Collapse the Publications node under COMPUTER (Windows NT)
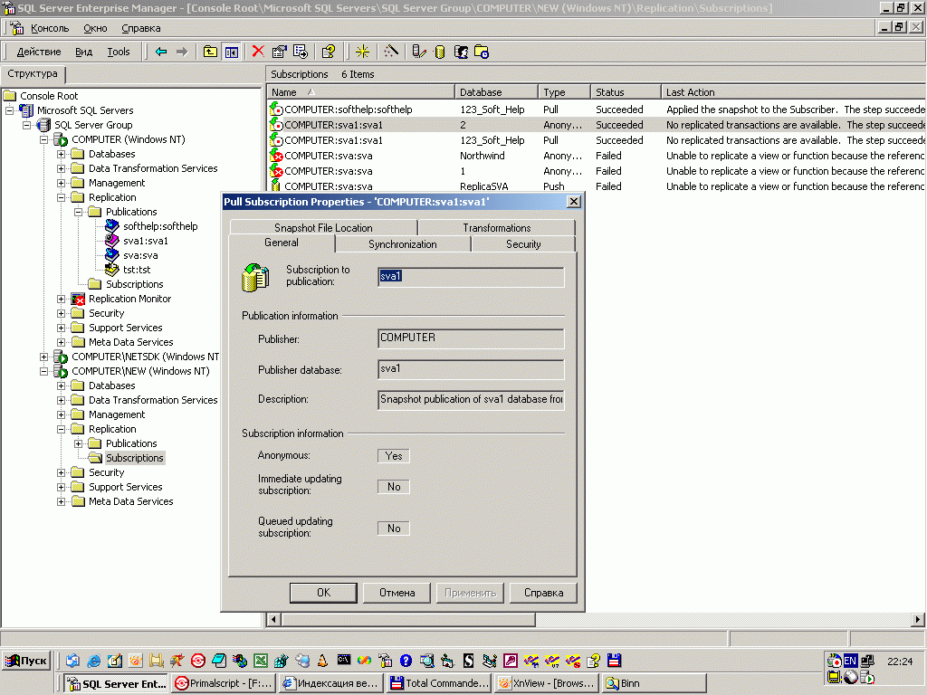The height and width of the screenshot is (695, 927). pos(78,212)
